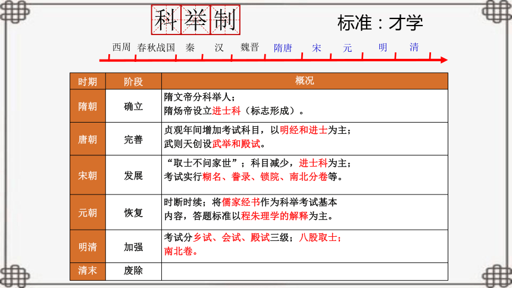Image resolution: width=512 pixels, height=288 pixels.
Task: Select the 完善 stage cell
Action: coord(133,139)
